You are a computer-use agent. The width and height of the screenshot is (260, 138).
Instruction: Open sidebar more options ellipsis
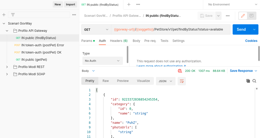[x=74, y=15]
